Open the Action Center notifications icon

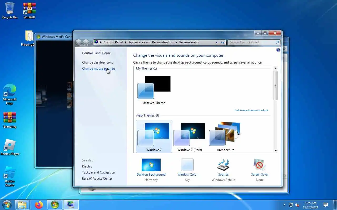coord(326,205)
